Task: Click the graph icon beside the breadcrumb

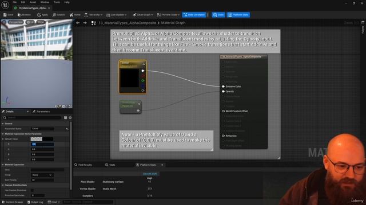Action: pos(93,23)
